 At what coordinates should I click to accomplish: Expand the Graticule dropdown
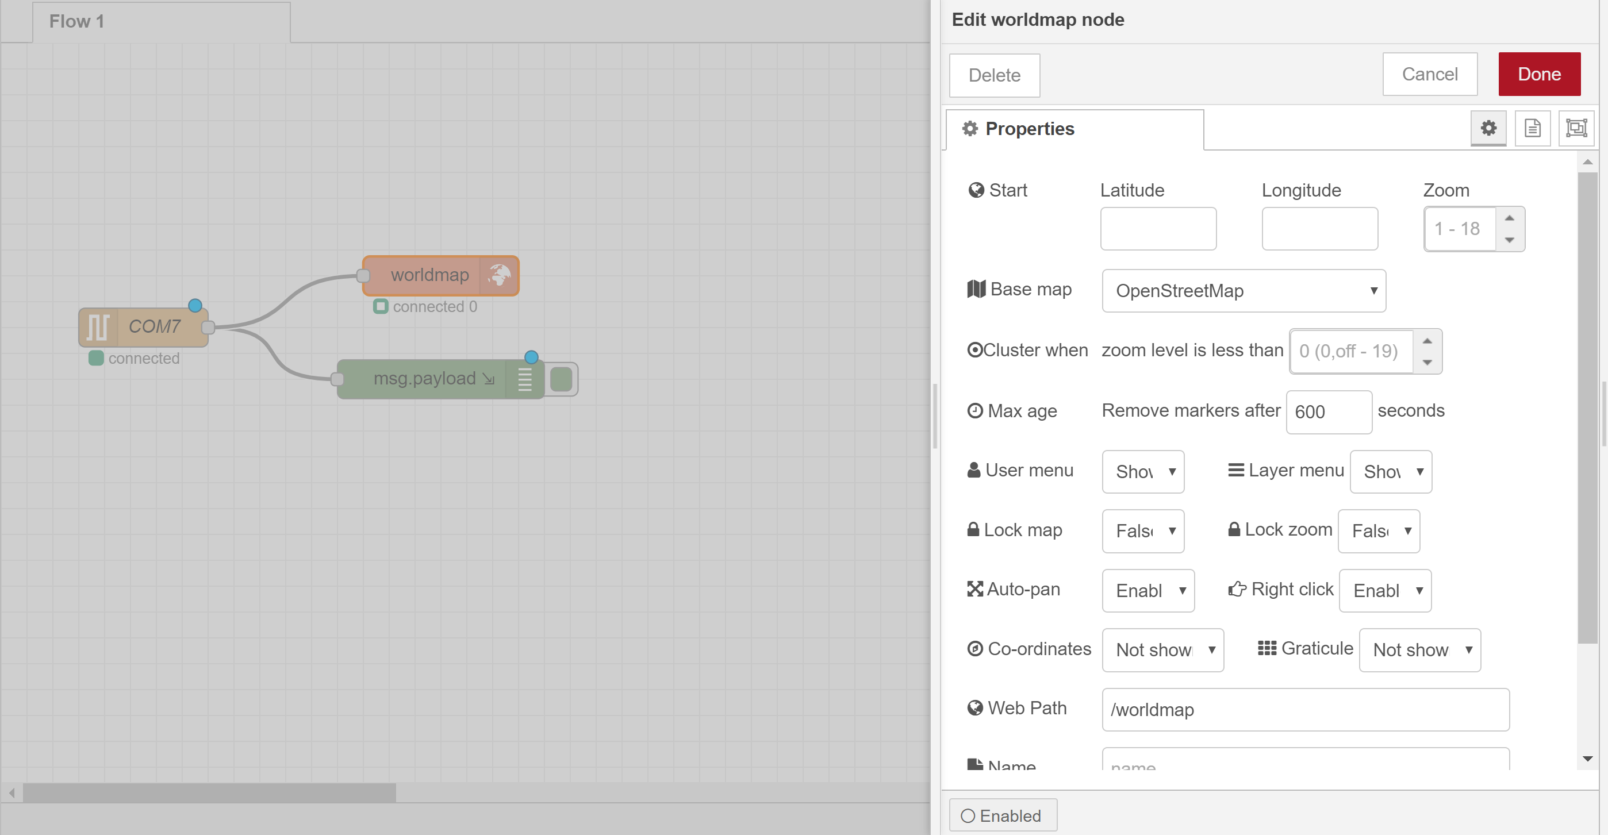pyautogui.click(x=1419, y=649)
